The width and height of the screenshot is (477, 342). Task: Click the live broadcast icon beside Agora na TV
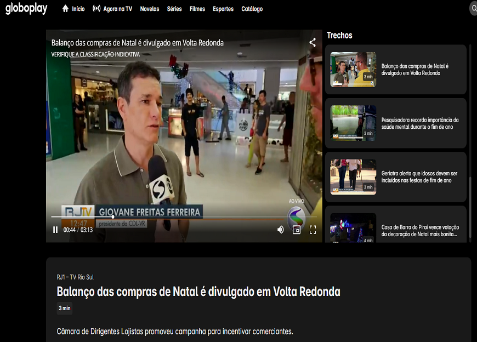[96, 9]
